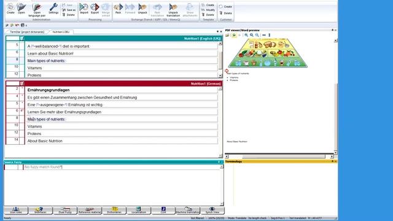Click target segment 'Main types of nutrients' row 8
This screenshot has width=393, height=221.
[x=122, y=119]
